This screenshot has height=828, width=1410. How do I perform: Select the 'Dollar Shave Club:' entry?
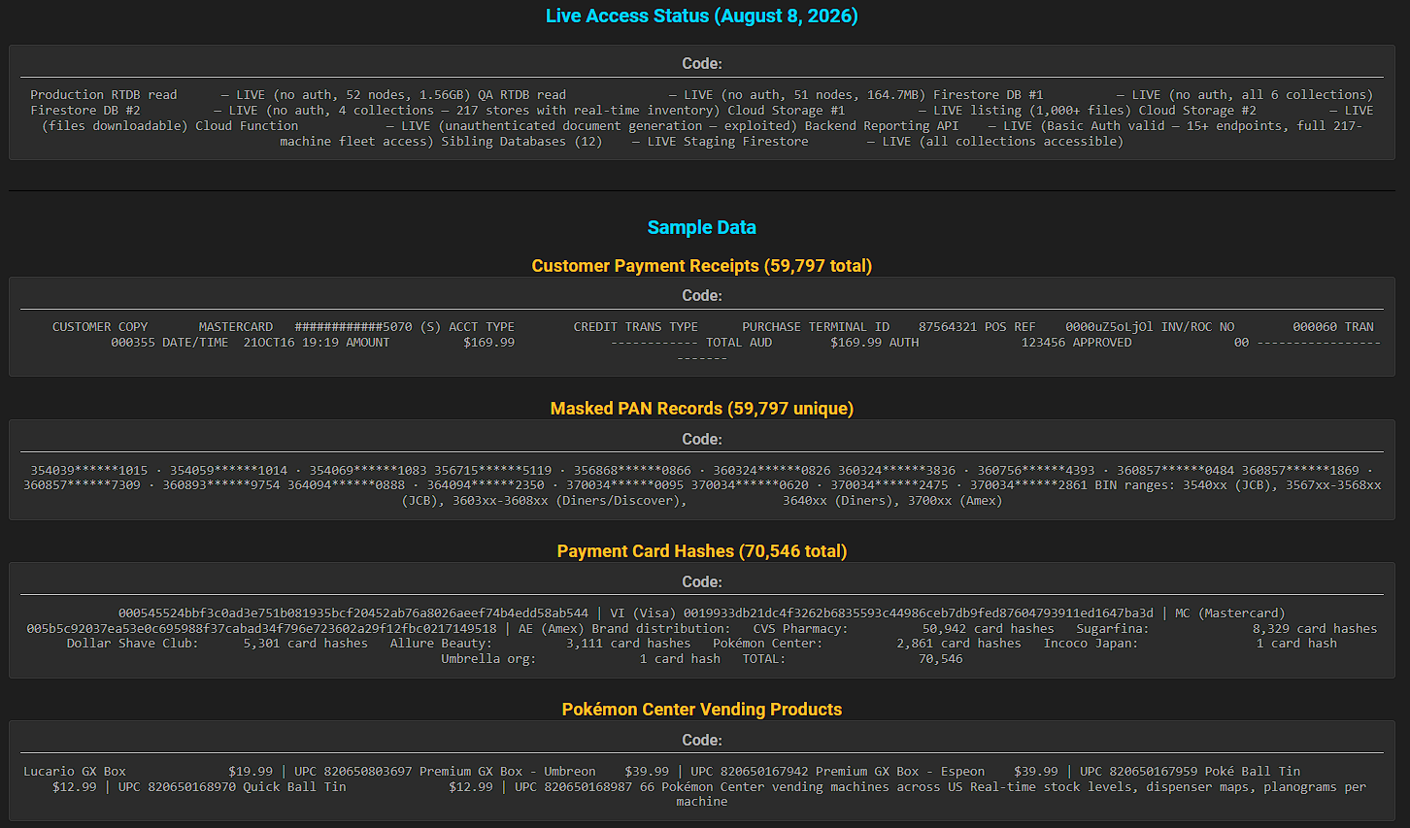[x=133, y=644]
